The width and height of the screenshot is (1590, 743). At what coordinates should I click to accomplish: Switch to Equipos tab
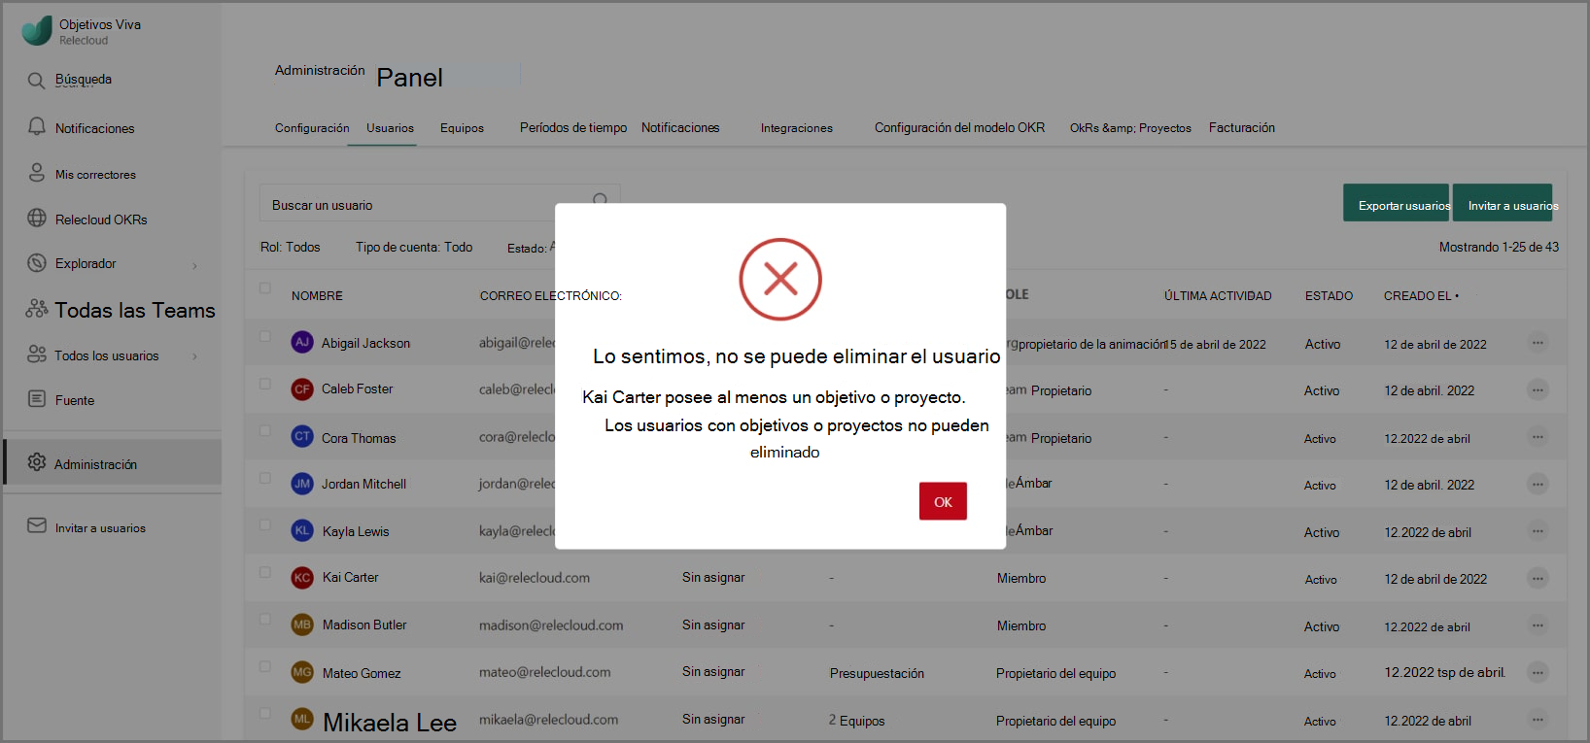(x=462, y=127)
